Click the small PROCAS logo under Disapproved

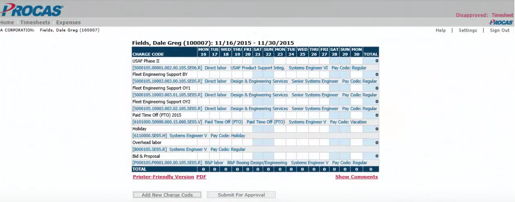tap(501, 22)
